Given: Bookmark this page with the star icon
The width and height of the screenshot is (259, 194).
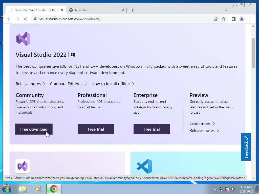Looking at the screenshot, I should (x=224, y=19).
